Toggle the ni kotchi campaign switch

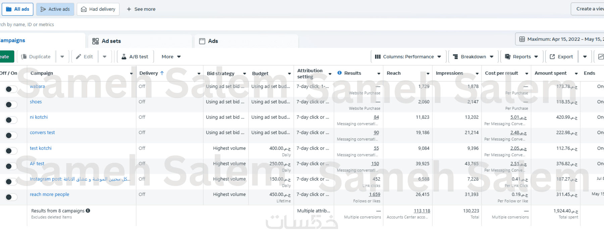point(11,120)
